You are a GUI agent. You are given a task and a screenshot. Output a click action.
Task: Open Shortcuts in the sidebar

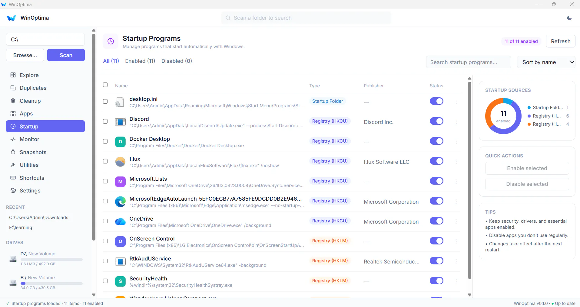coord(45,178)
